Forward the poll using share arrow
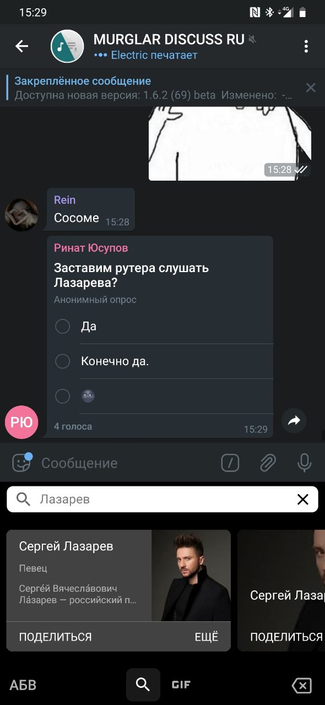 click(x=294, y=421)
